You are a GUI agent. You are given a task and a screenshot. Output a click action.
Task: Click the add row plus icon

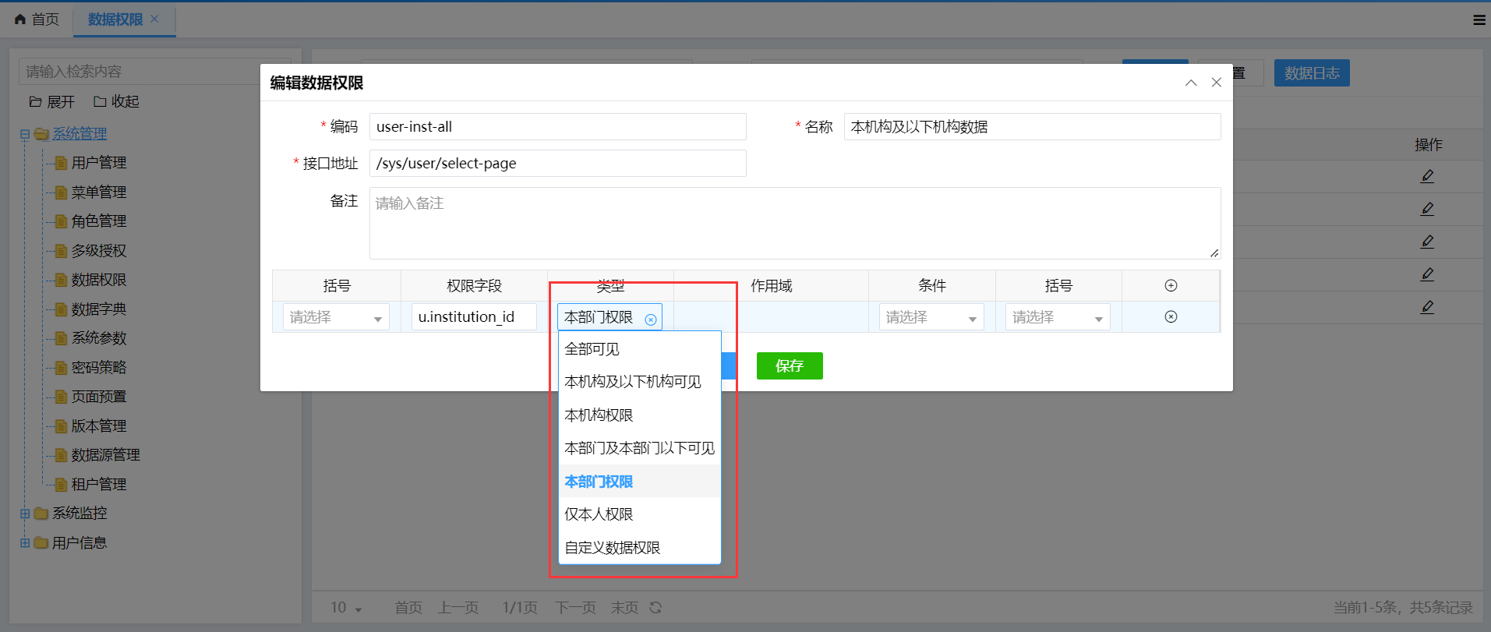pos(1171,286)
